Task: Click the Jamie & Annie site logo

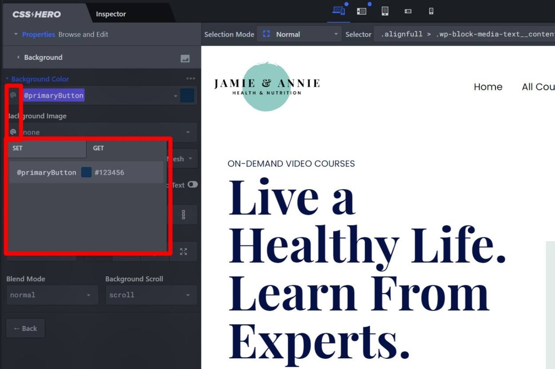Action: [267, 86]
